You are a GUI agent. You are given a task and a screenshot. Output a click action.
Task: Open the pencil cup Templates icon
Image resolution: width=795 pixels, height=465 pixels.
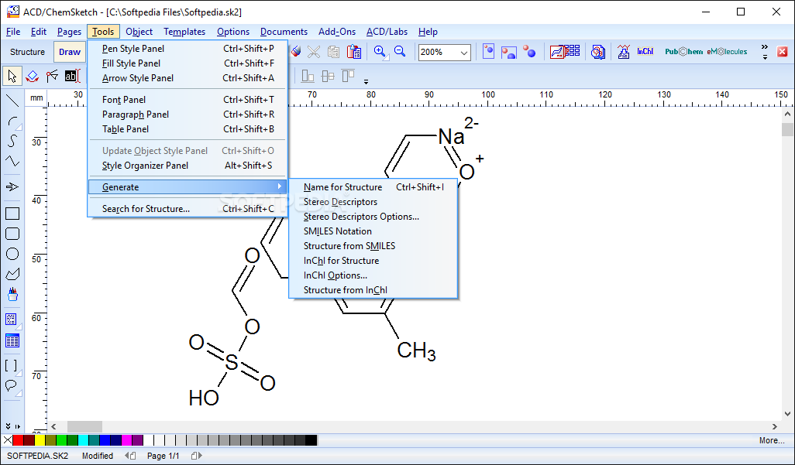(12, 294)
